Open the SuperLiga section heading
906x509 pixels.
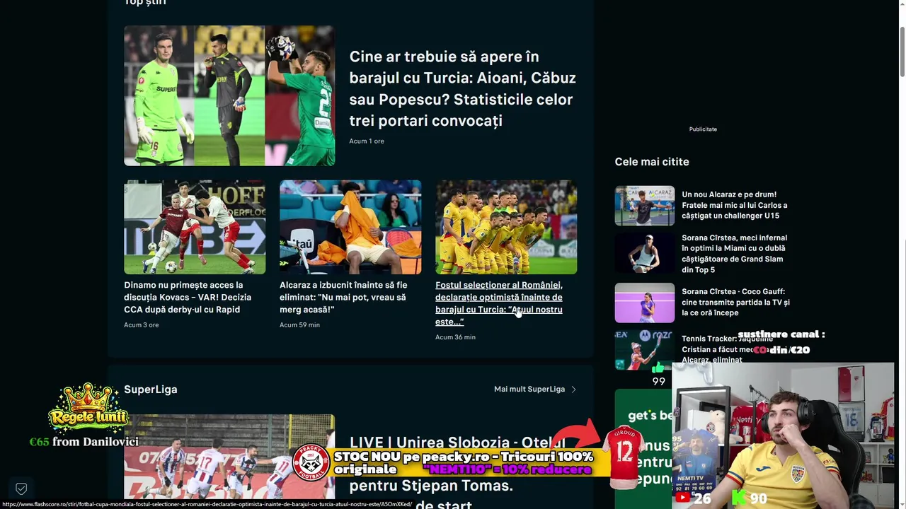tap(151, 390)
